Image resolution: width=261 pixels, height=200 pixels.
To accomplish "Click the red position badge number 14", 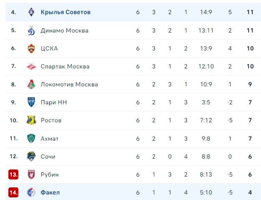I will pos(13,192).
